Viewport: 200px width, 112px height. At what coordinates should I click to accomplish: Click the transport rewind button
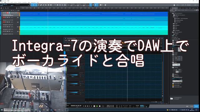(x=85, y=106)
